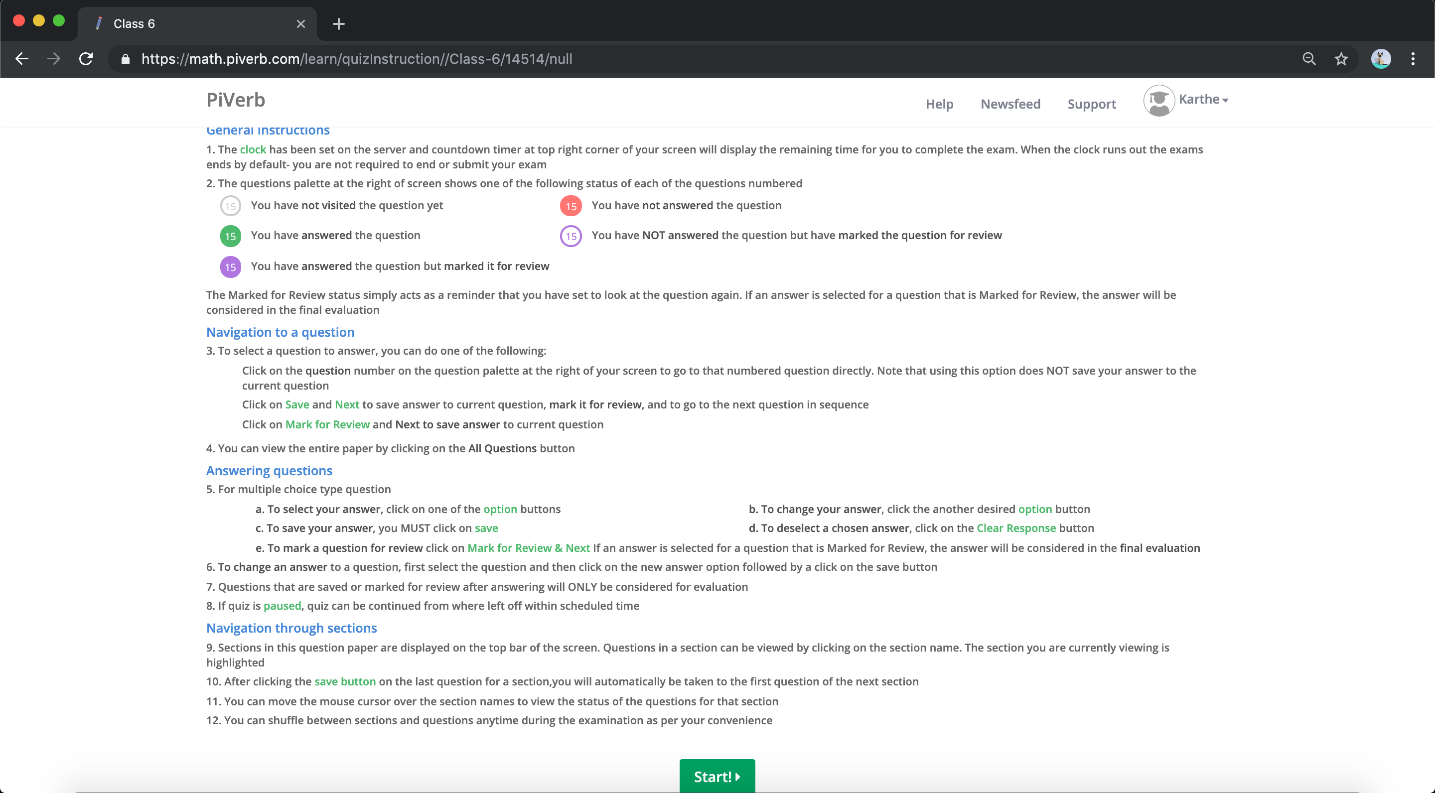This screenshot has height=793, width=1435.
Task: Click the browser extensions/profile icon
Action: pos(1380,59)
